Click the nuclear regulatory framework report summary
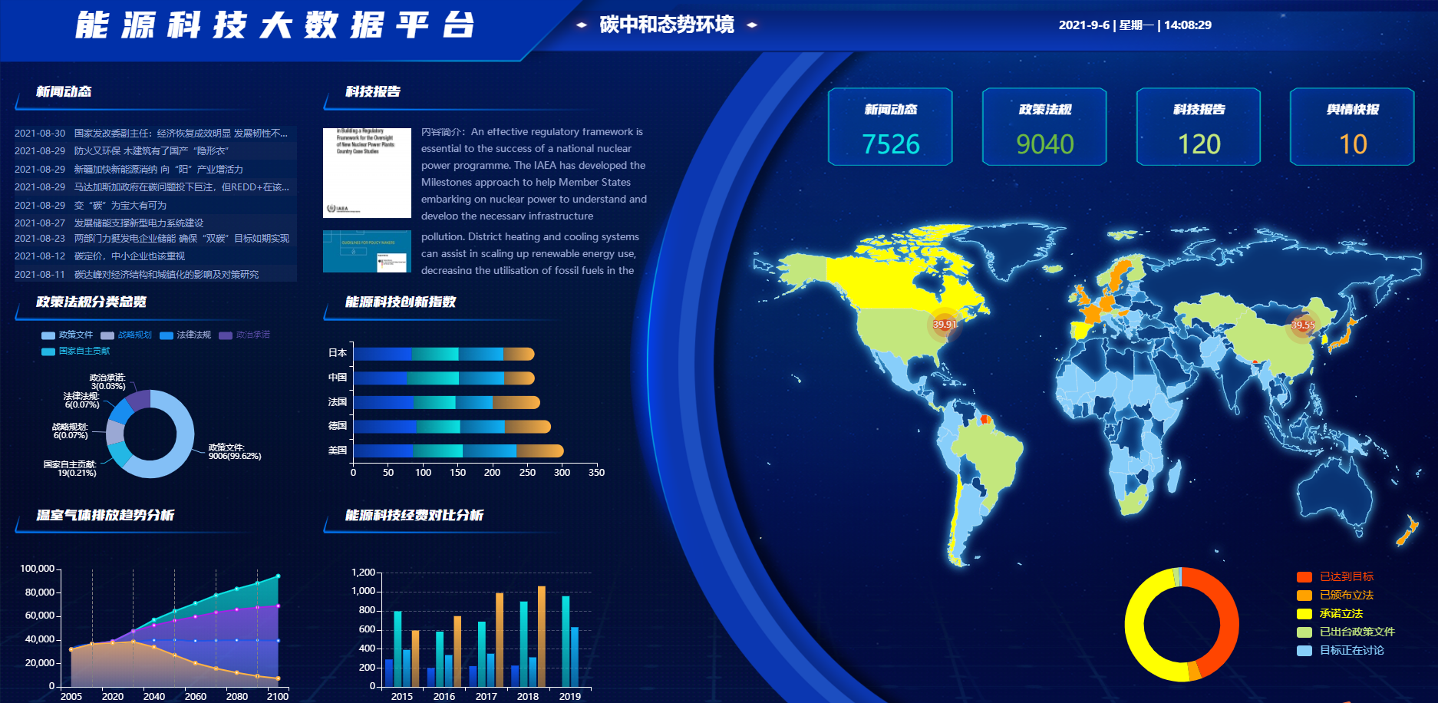1438x703 pixels. coord(534,174)
